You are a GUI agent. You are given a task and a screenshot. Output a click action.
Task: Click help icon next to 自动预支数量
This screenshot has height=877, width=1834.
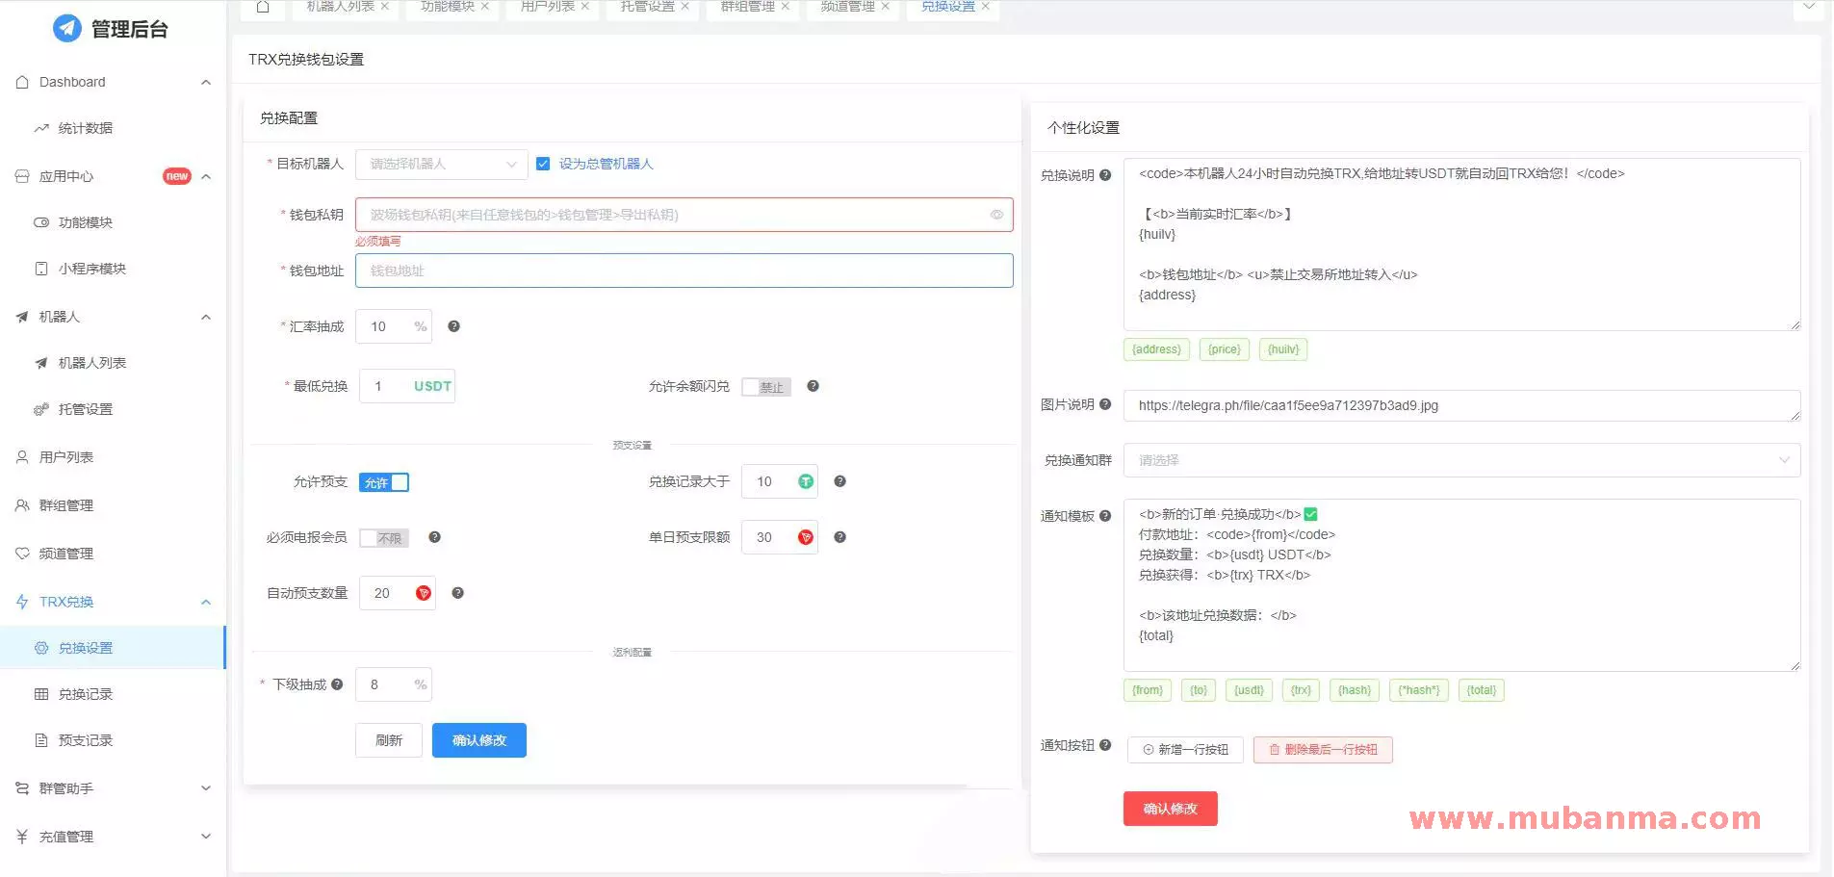coord(457,593)
